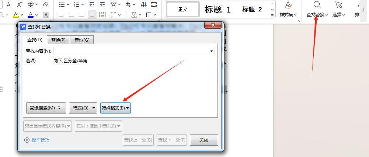
Task: Open the 查找内容 combo box dropdown
Action: (212, 51)
